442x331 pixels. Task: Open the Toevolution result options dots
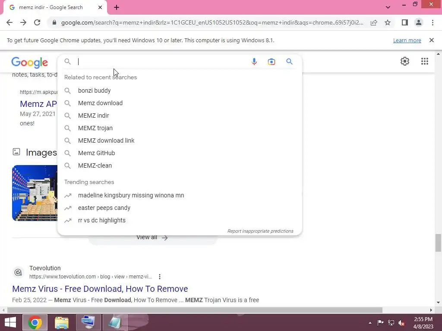coord(160,277)
